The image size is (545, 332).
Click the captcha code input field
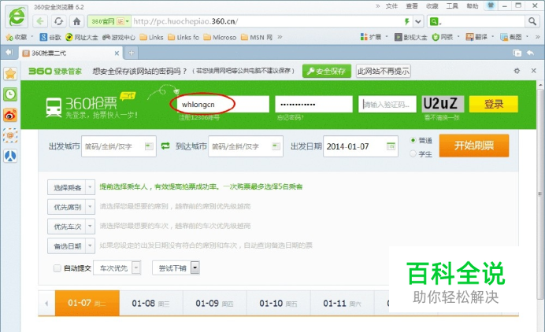click(x=387, y=104)
